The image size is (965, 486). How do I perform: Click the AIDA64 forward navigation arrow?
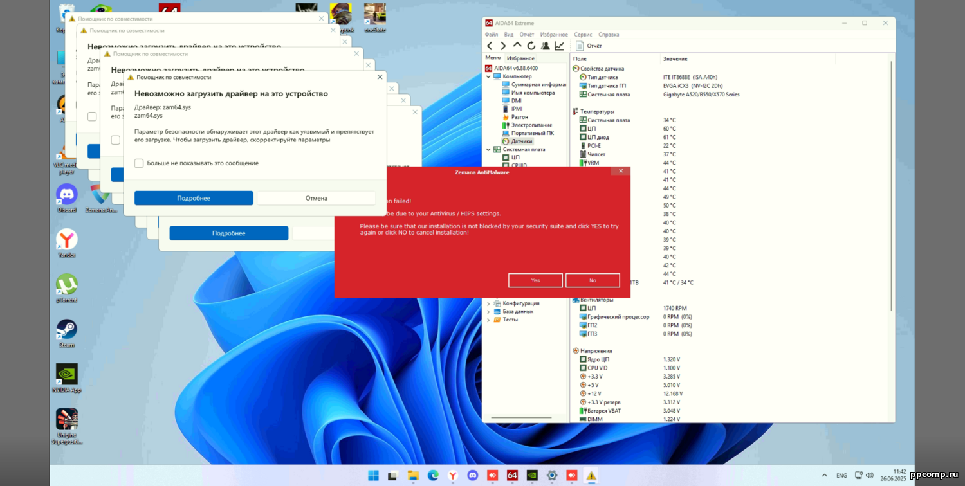pyautogui.click(x=503, y=46)
